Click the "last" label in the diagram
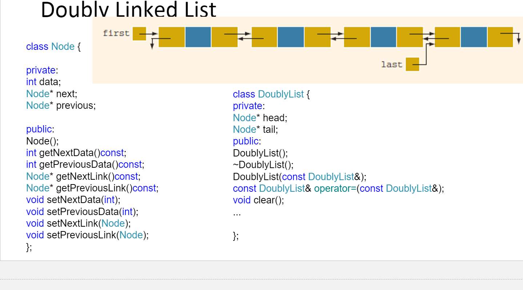The image size is (523, 290). coord(392,64)
